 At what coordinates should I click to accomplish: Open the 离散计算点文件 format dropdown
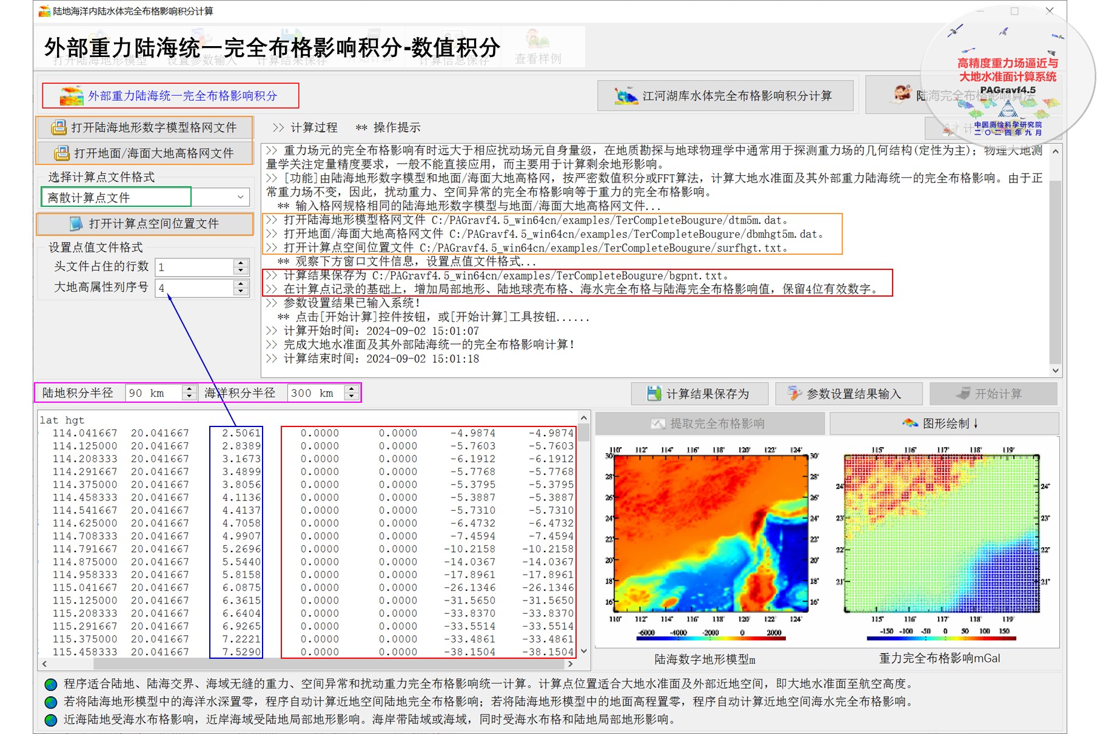tap(241, 197)
